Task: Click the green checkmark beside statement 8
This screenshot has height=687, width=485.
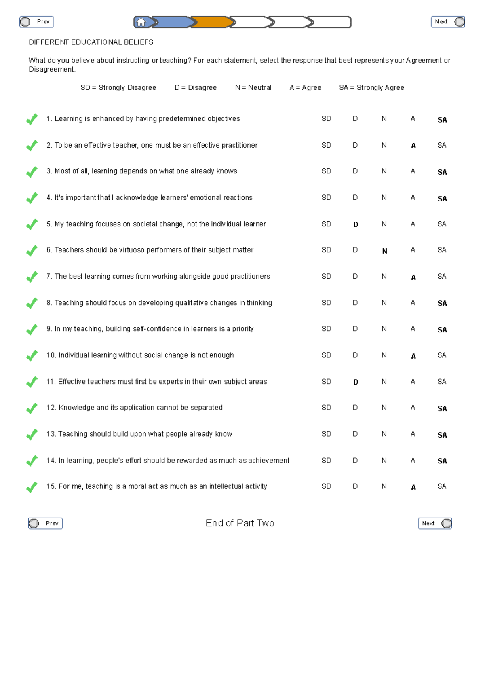Action: 32,303
